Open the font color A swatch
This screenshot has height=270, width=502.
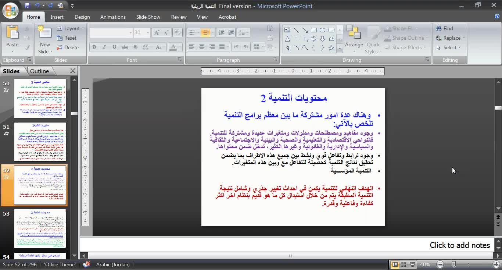(173, 47)
